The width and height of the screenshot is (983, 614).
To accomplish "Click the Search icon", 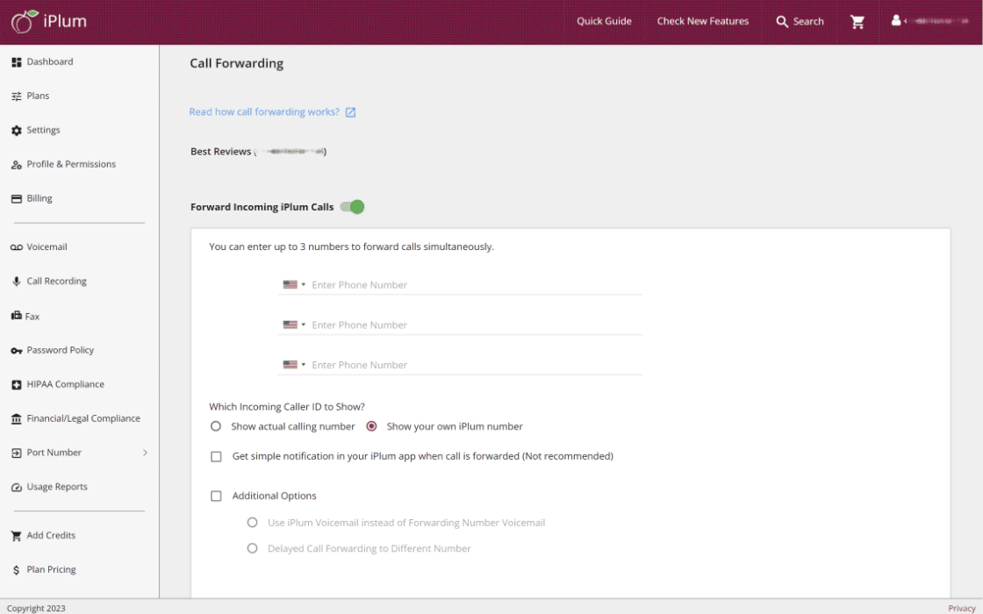I will point(781,21).
